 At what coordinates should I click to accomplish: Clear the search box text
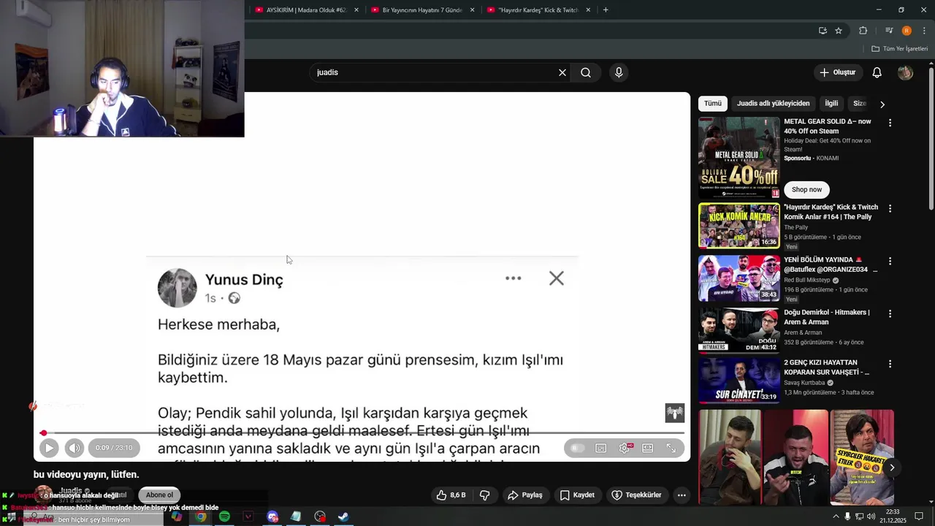562,72
